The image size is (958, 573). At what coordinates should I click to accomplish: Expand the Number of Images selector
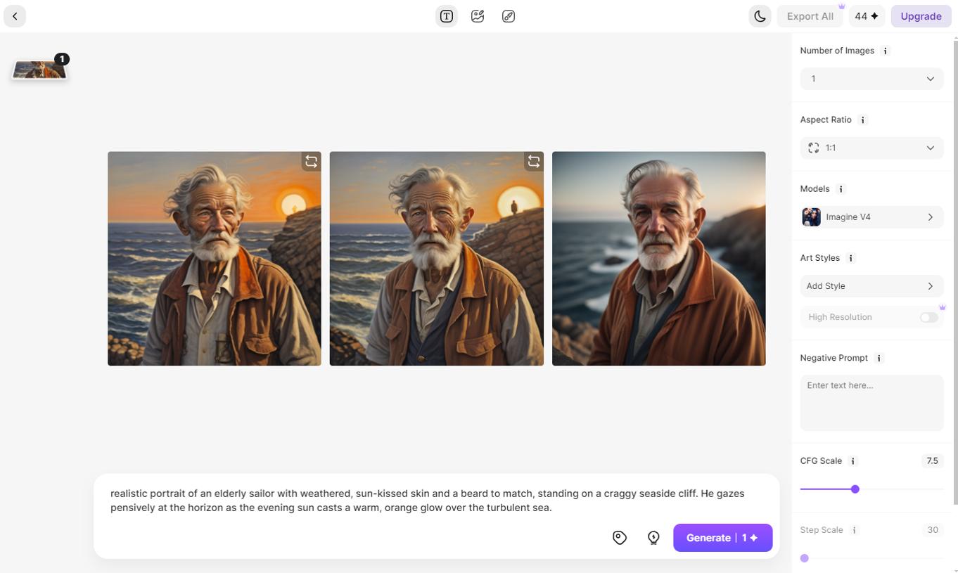pyautogui.click(x=871, y=78)
